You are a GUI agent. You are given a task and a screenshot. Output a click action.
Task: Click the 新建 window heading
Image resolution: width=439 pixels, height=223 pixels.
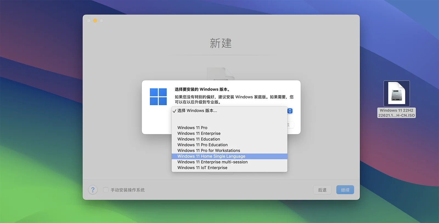221,43
